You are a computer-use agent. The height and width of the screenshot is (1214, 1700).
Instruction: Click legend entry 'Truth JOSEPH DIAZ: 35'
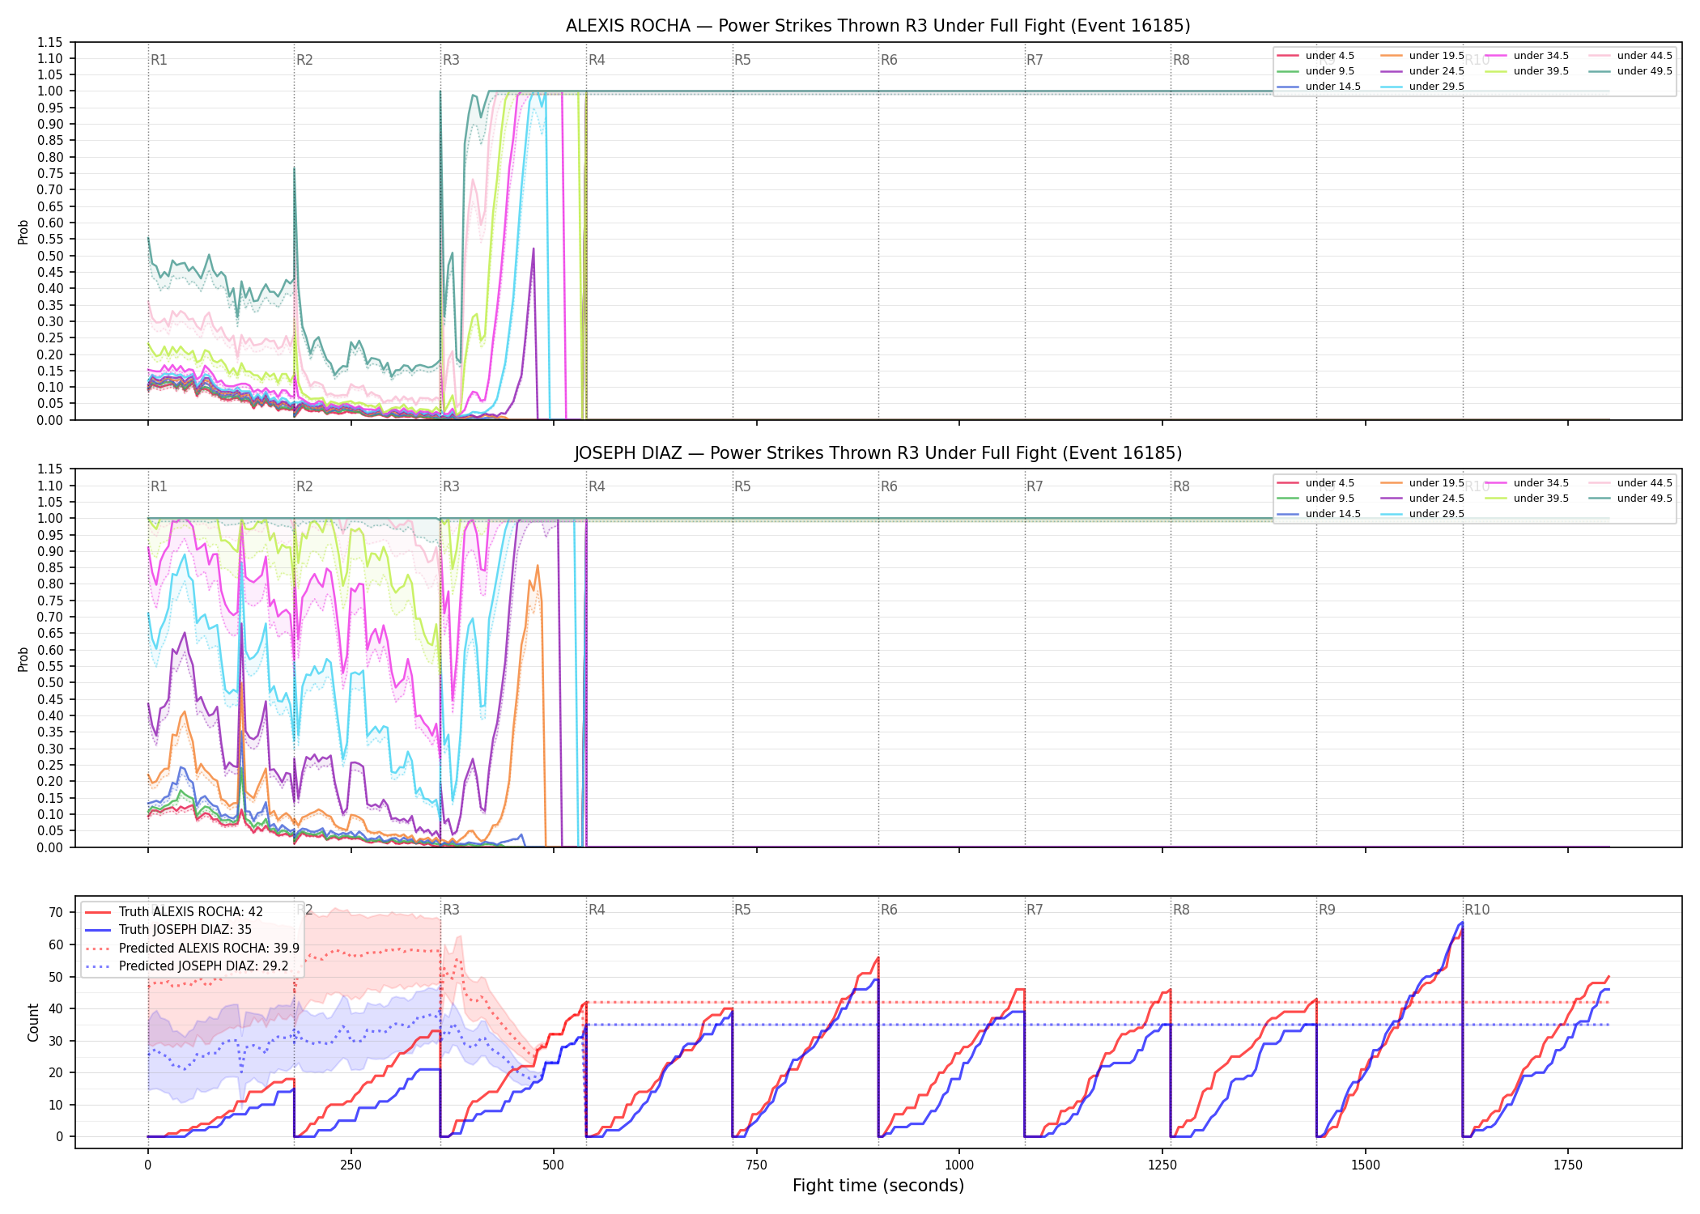[x=185, y=930]
